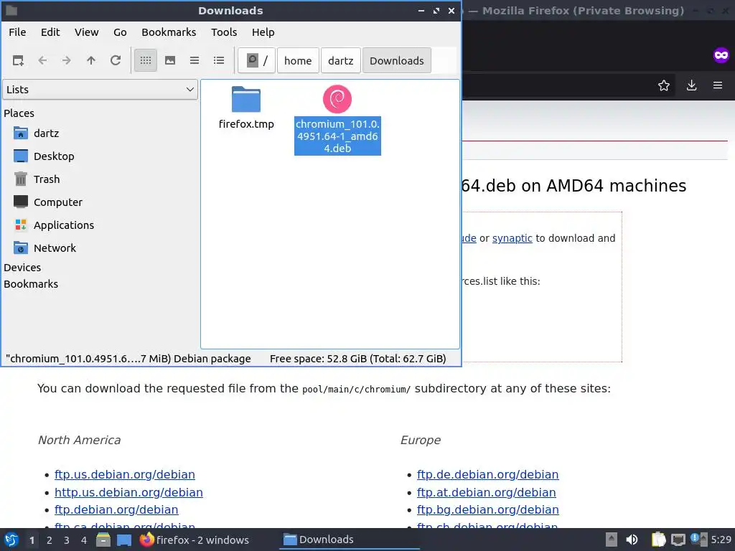Open clipboard manager tray icon
The image size is (735, 551).
click(x=658, y=540)
